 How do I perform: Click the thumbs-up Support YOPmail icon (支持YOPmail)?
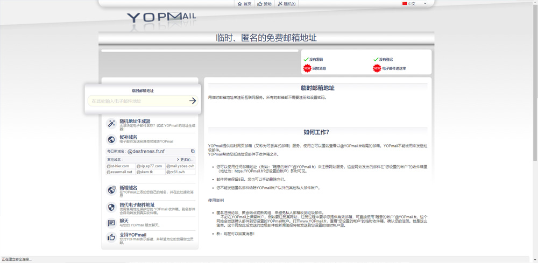tap(111, 237)
